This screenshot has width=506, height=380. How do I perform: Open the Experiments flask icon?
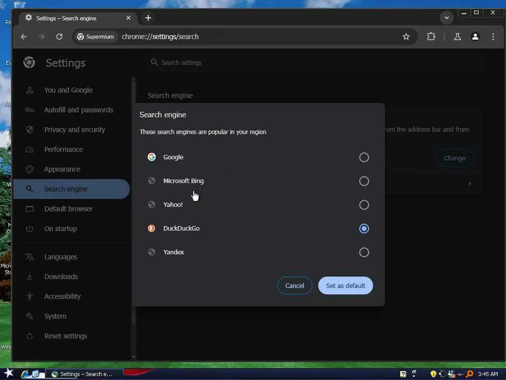point(457,37)
